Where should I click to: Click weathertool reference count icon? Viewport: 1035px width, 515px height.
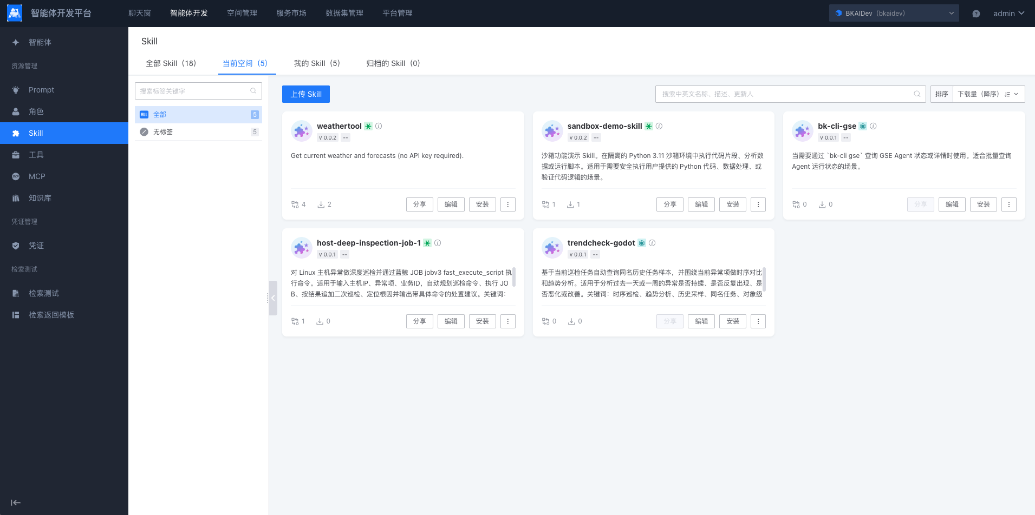(295, 204)
